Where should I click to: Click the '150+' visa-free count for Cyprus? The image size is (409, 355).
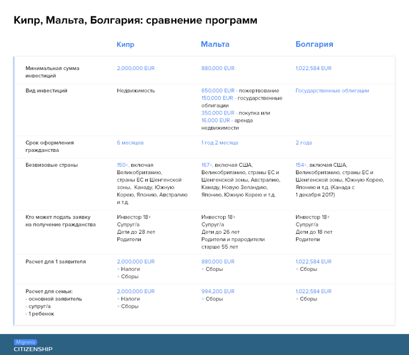point(123,165)
